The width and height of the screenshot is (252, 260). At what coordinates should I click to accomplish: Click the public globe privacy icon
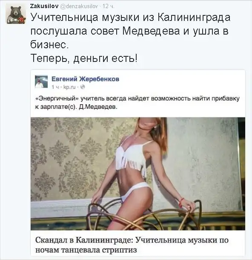click(x=83, y=87)
